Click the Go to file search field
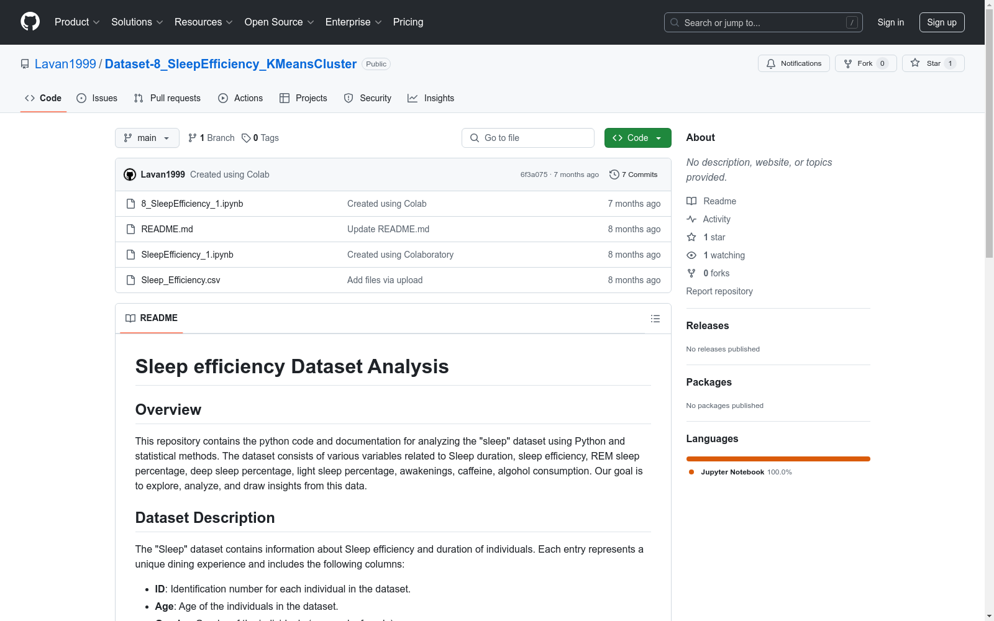The width and height of the screenshot is (994, 621). coord(528,138)
